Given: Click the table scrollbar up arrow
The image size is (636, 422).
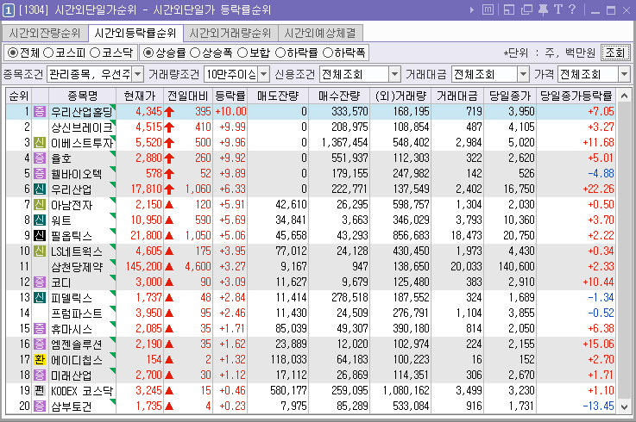Looking at the screenshot, I should [x=624, y=96].
